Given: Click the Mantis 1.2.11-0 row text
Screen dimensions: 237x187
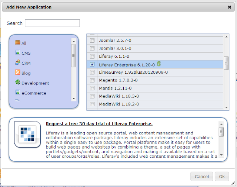Looking at the screenshot, I should (x=115, y=88).
